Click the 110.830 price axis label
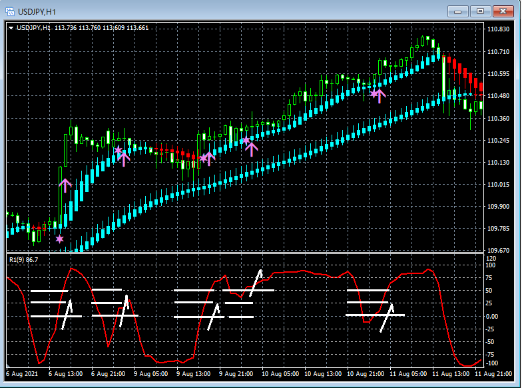 (x=498, y=29)
